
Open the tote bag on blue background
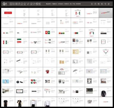(6, 81)
